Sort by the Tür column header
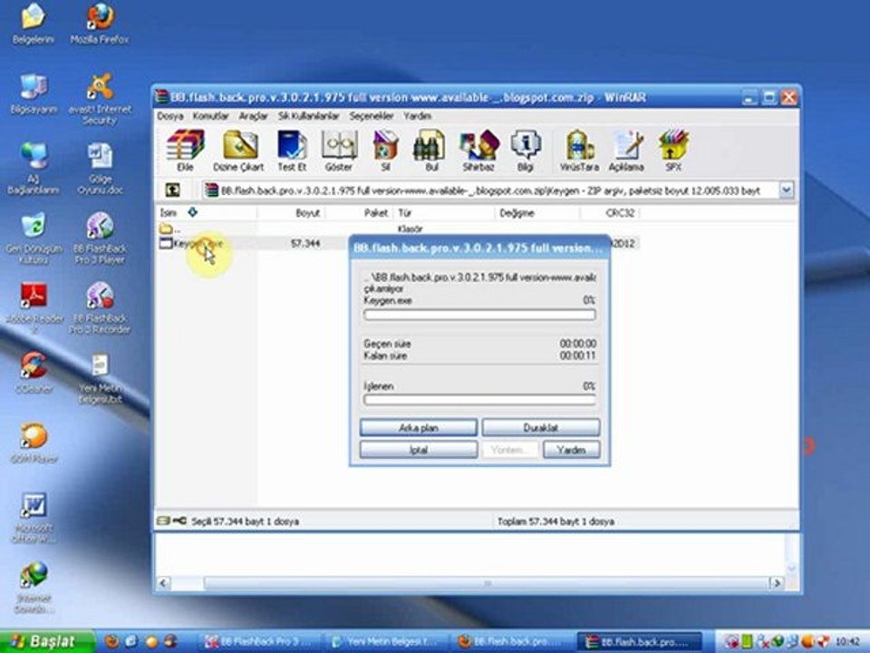Screen dimensions: 870x653 (x=444, y=212)
